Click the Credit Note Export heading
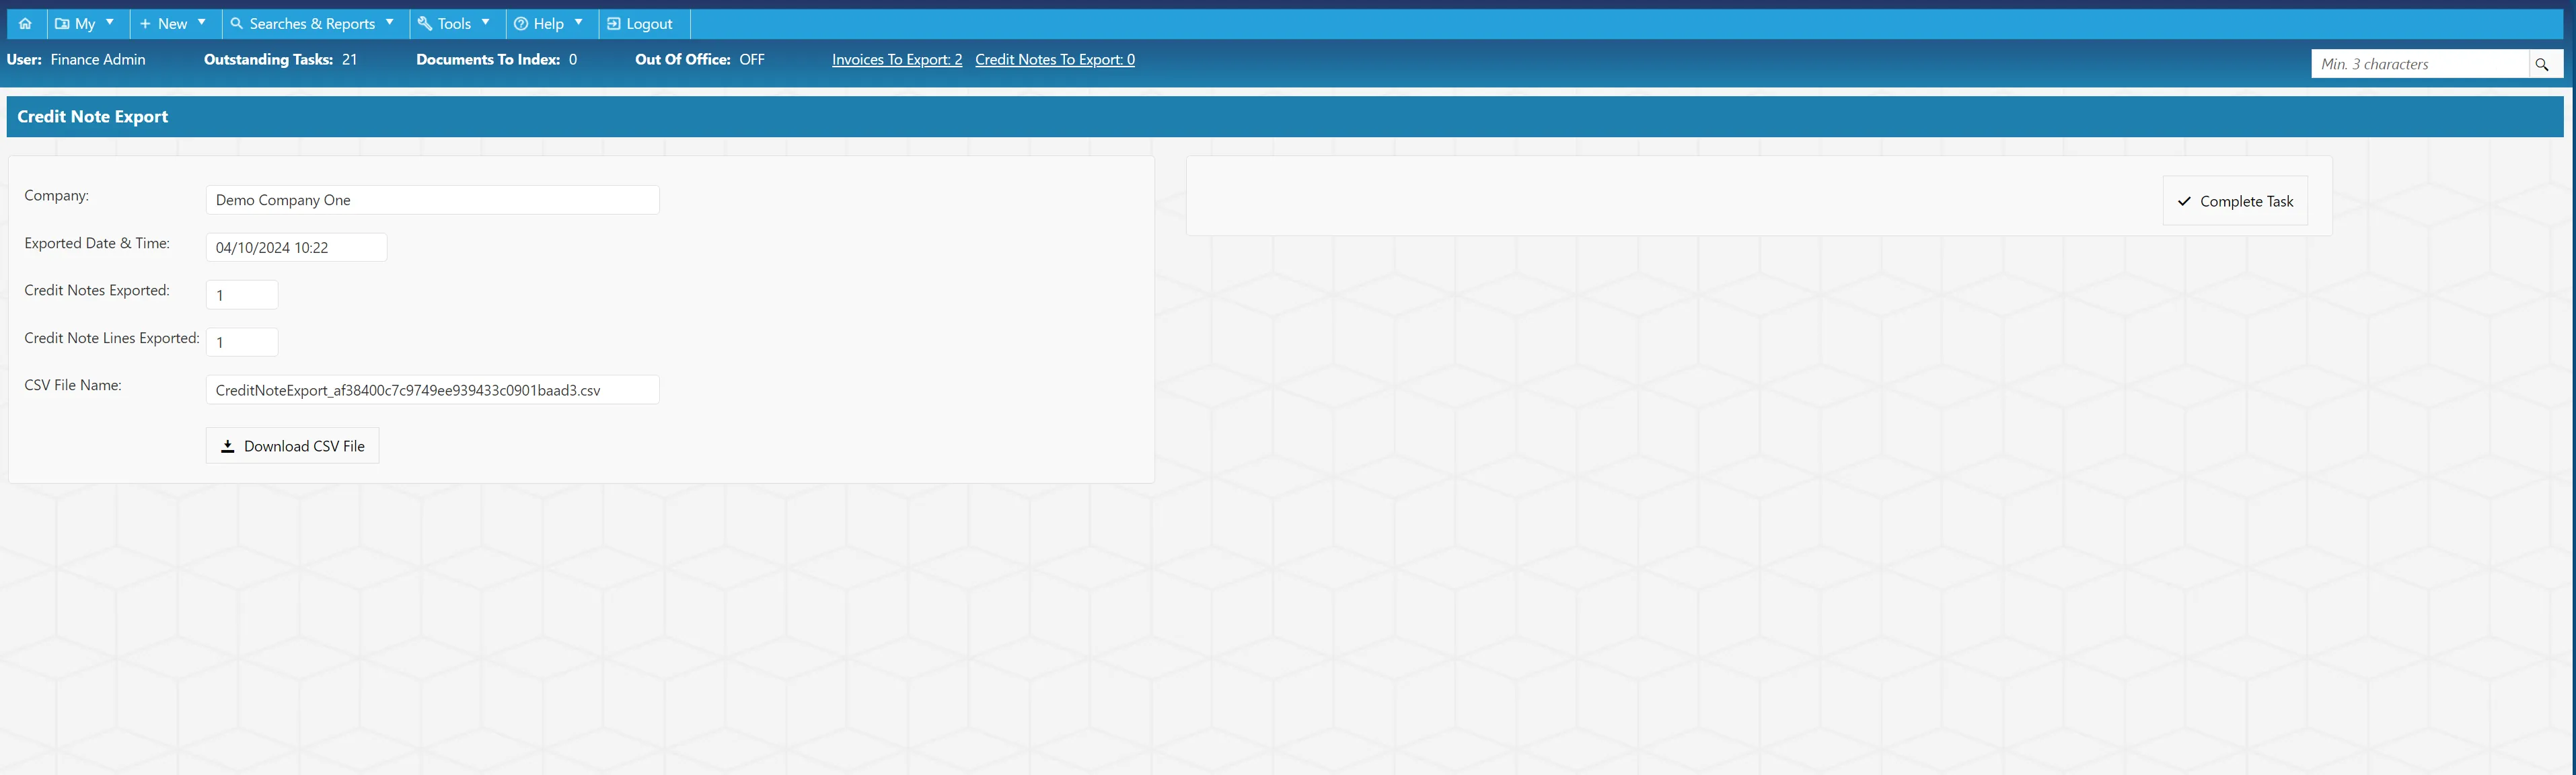 click(93, 117)
